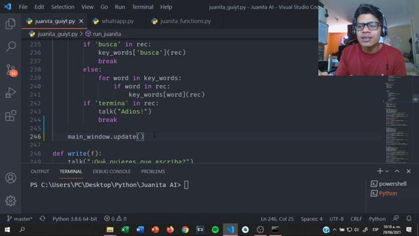This screenshot has height=236, width=419.
Task: Click the code minimap
Action: (x=397, y=119)
